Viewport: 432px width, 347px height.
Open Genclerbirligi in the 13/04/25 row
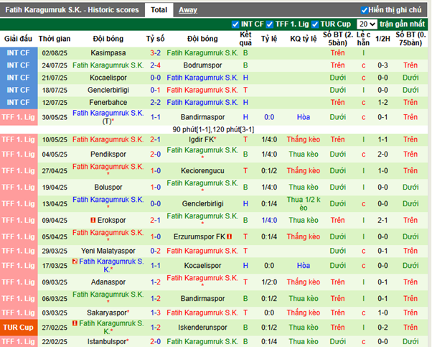point(202,204)
